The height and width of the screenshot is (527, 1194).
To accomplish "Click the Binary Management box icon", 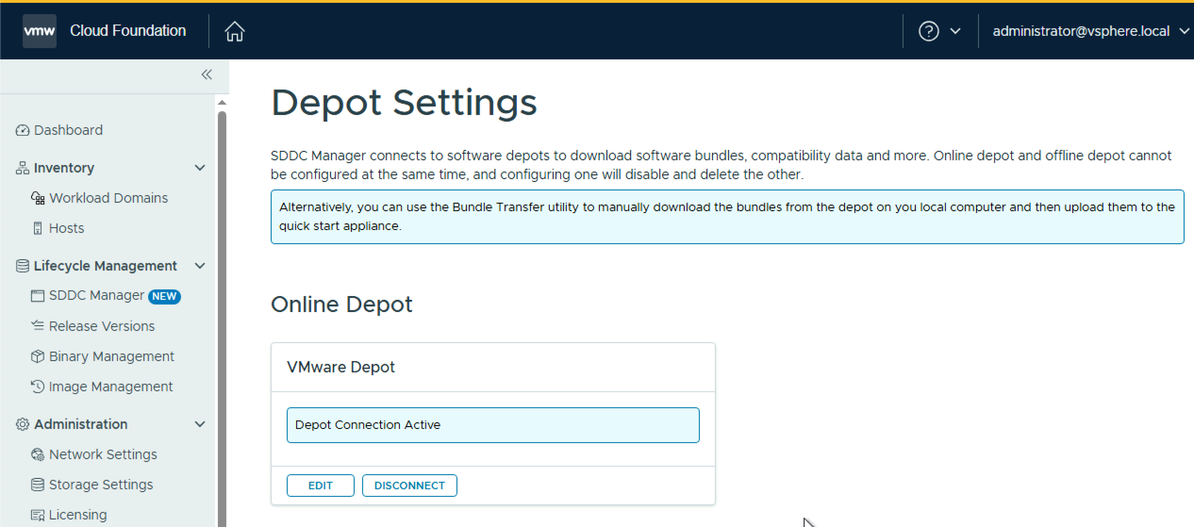I will point(37,356).
